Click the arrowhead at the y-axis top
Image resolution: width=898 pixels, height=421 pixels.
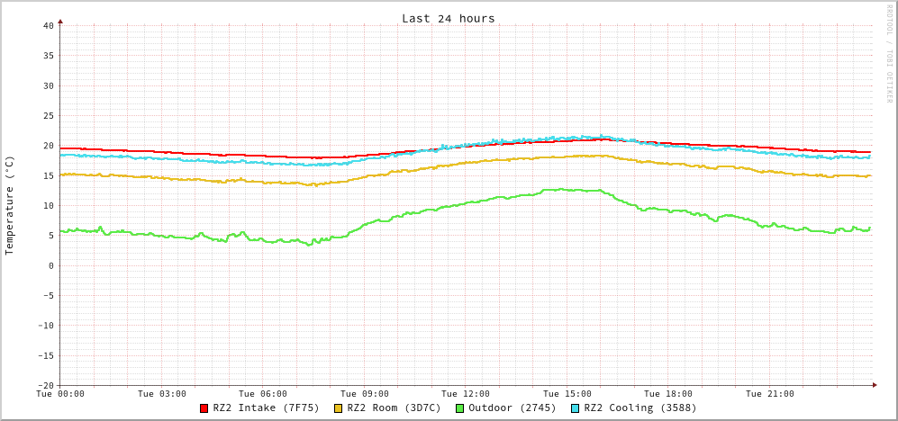[60, 20]
